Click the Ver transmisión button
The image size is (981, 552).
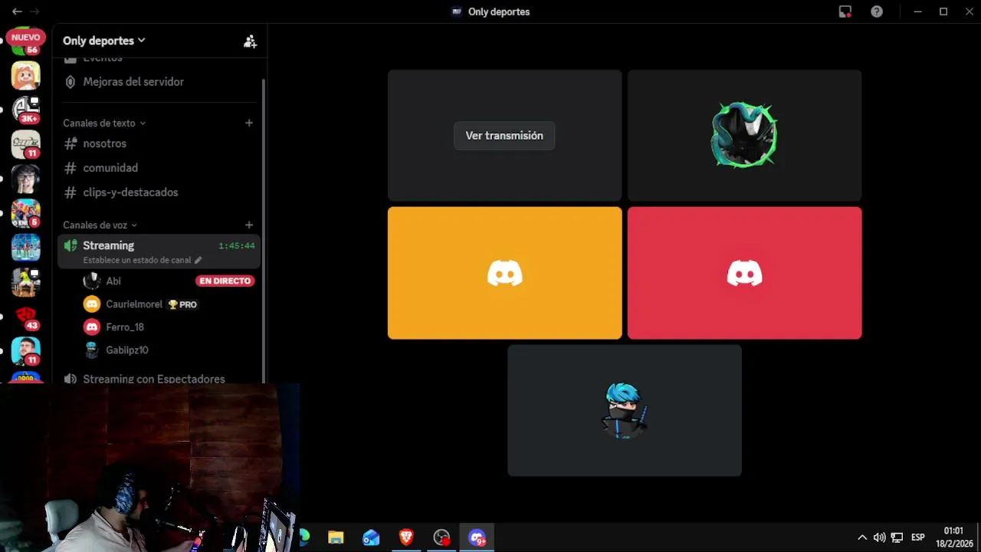click(504, 136)
